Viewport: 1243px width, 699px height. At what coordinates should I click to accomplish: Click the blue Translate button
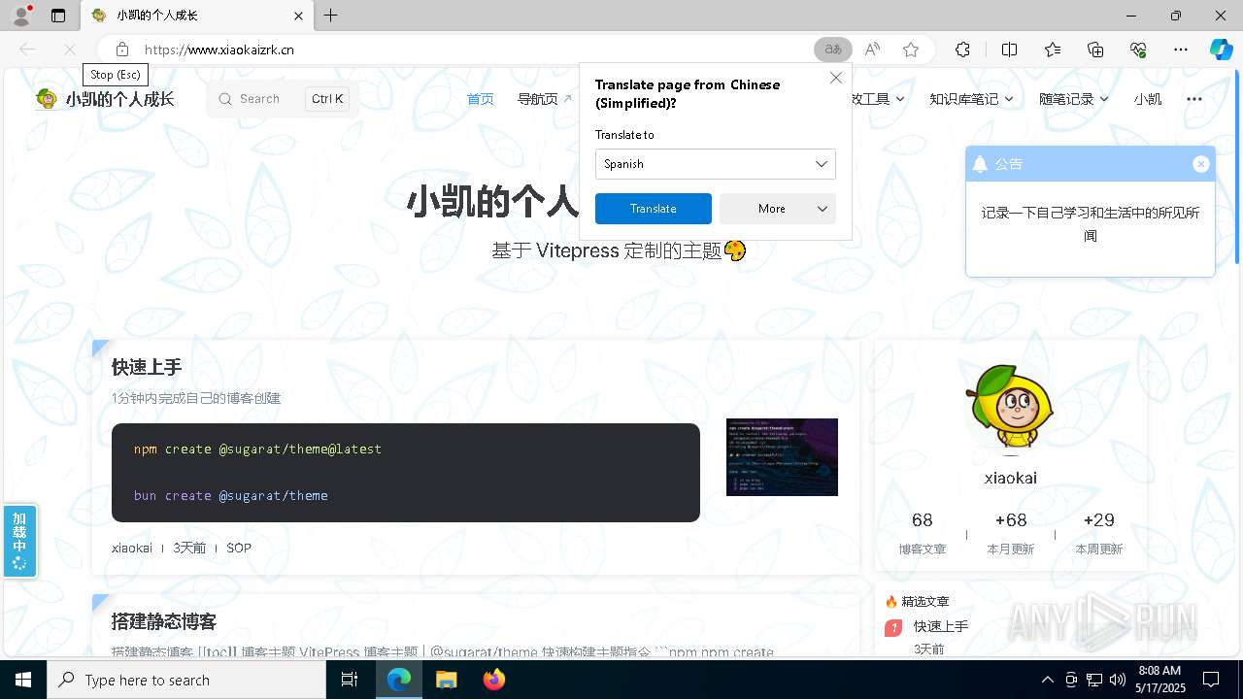pos(653,209)
